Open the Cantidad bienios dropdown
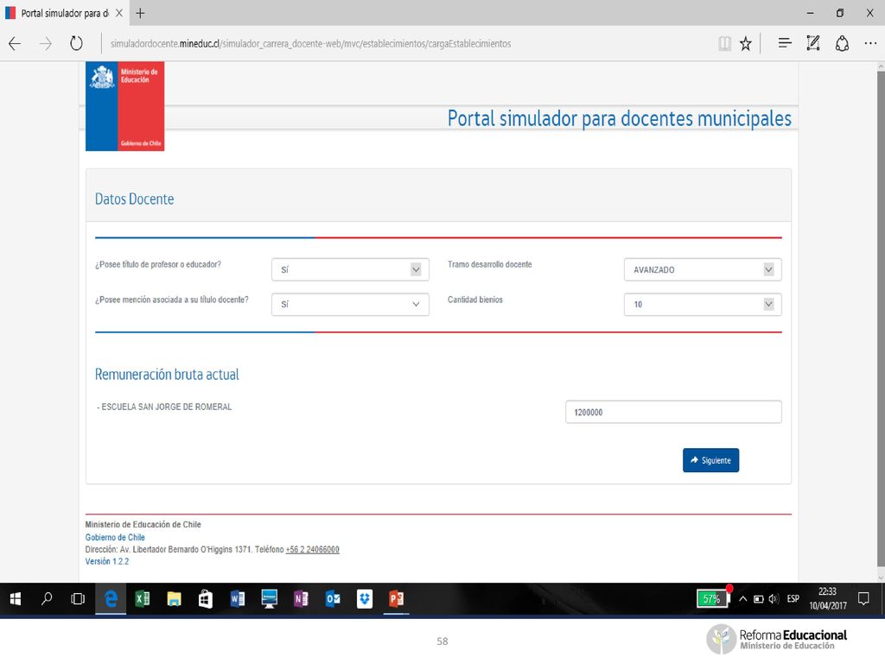Image resolution: width=885 pixels, height=663 pixels. pyautogui.click(x=703, y=305)
